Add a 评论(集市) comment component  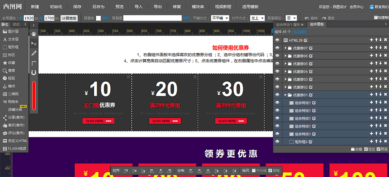point(14,133)
